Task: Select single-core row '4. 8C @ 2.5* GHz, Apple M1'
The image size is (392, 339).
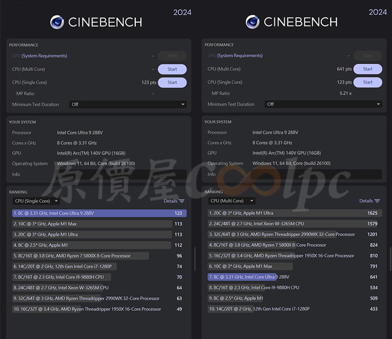Action: (x=99, y=245)
